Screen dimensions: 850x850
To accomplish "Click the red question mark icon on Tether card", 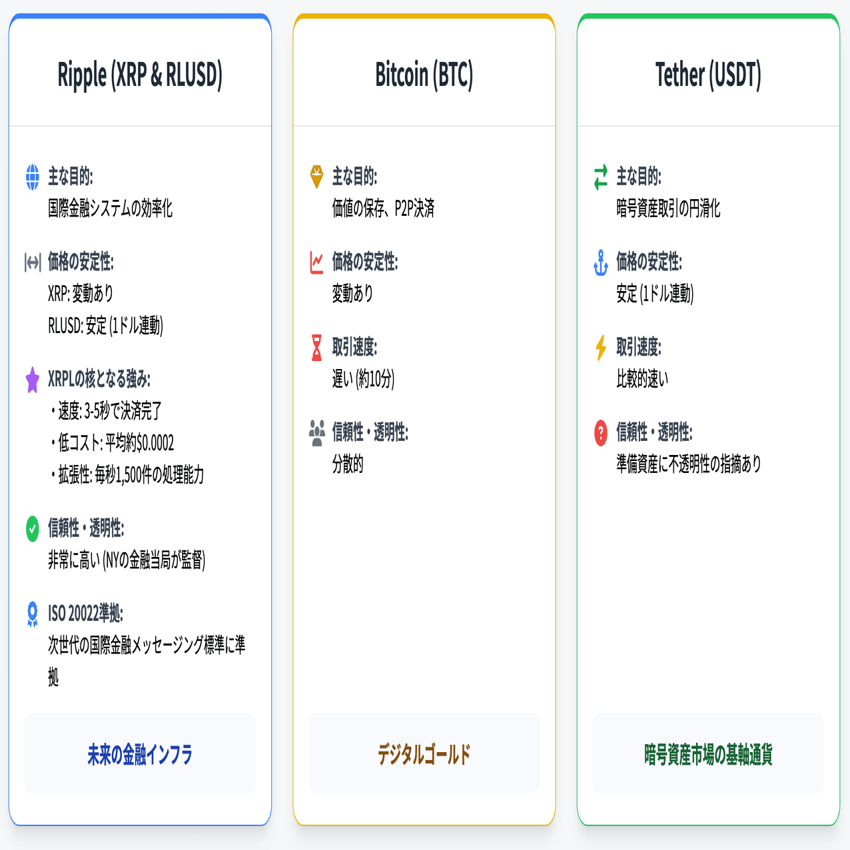I will click(600, 431).
